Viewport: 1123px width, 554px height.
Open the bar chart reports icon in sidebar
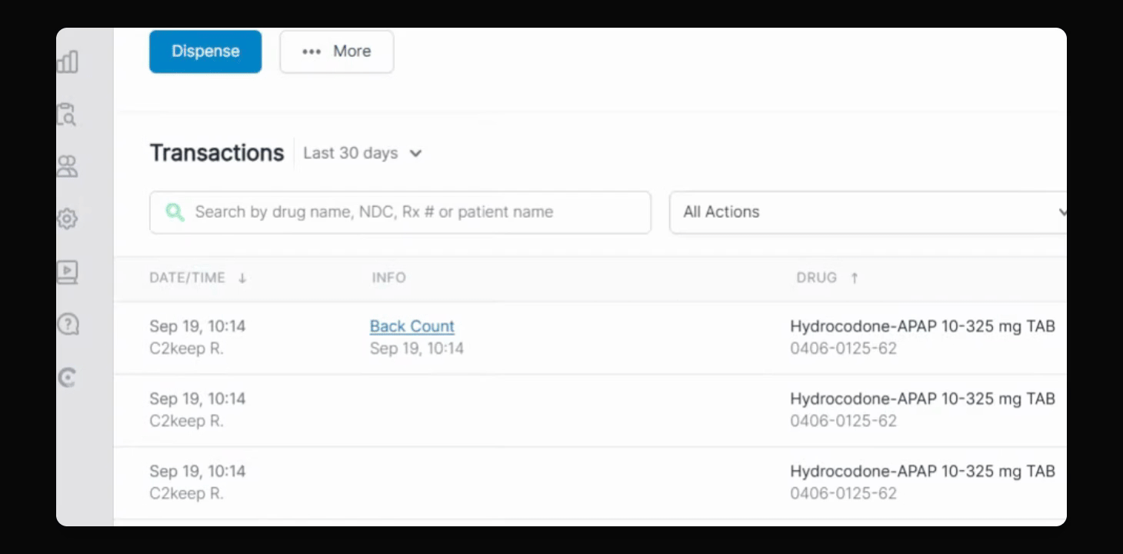(68, 62)
